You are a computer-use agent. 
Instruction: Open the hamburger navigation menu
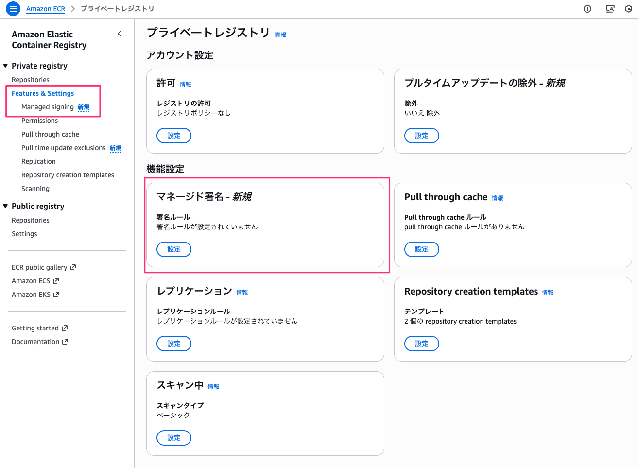[13, 8]
